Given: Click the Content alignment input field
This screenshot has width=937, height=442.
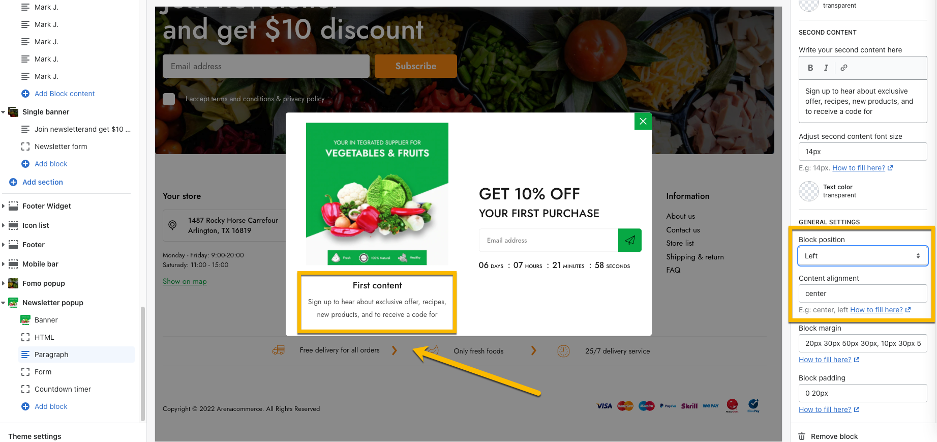Looking at the screenshot, I should tap(863, 293).
